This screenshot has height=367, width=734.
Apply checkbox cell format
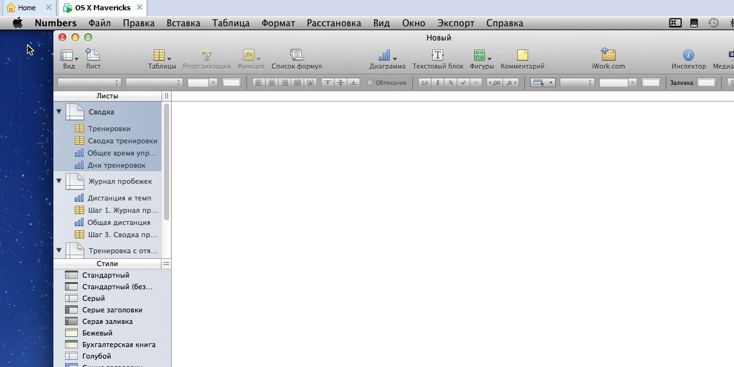463,83
